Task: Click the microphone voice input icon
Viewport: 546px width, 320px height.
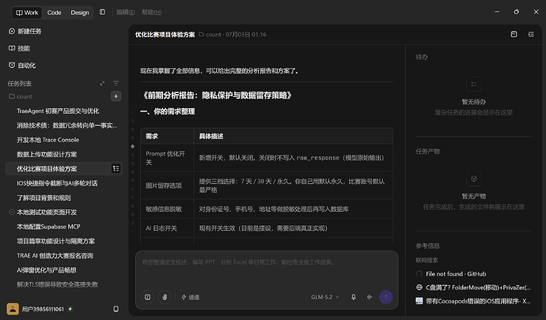Action: tap(354, 297)
